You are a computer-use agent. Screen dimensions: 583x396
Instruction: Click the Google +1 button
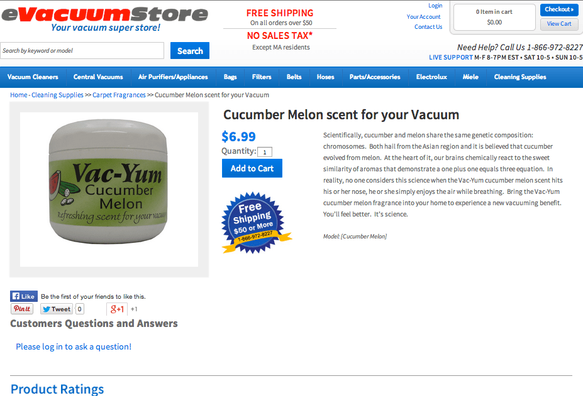[117, 309]
